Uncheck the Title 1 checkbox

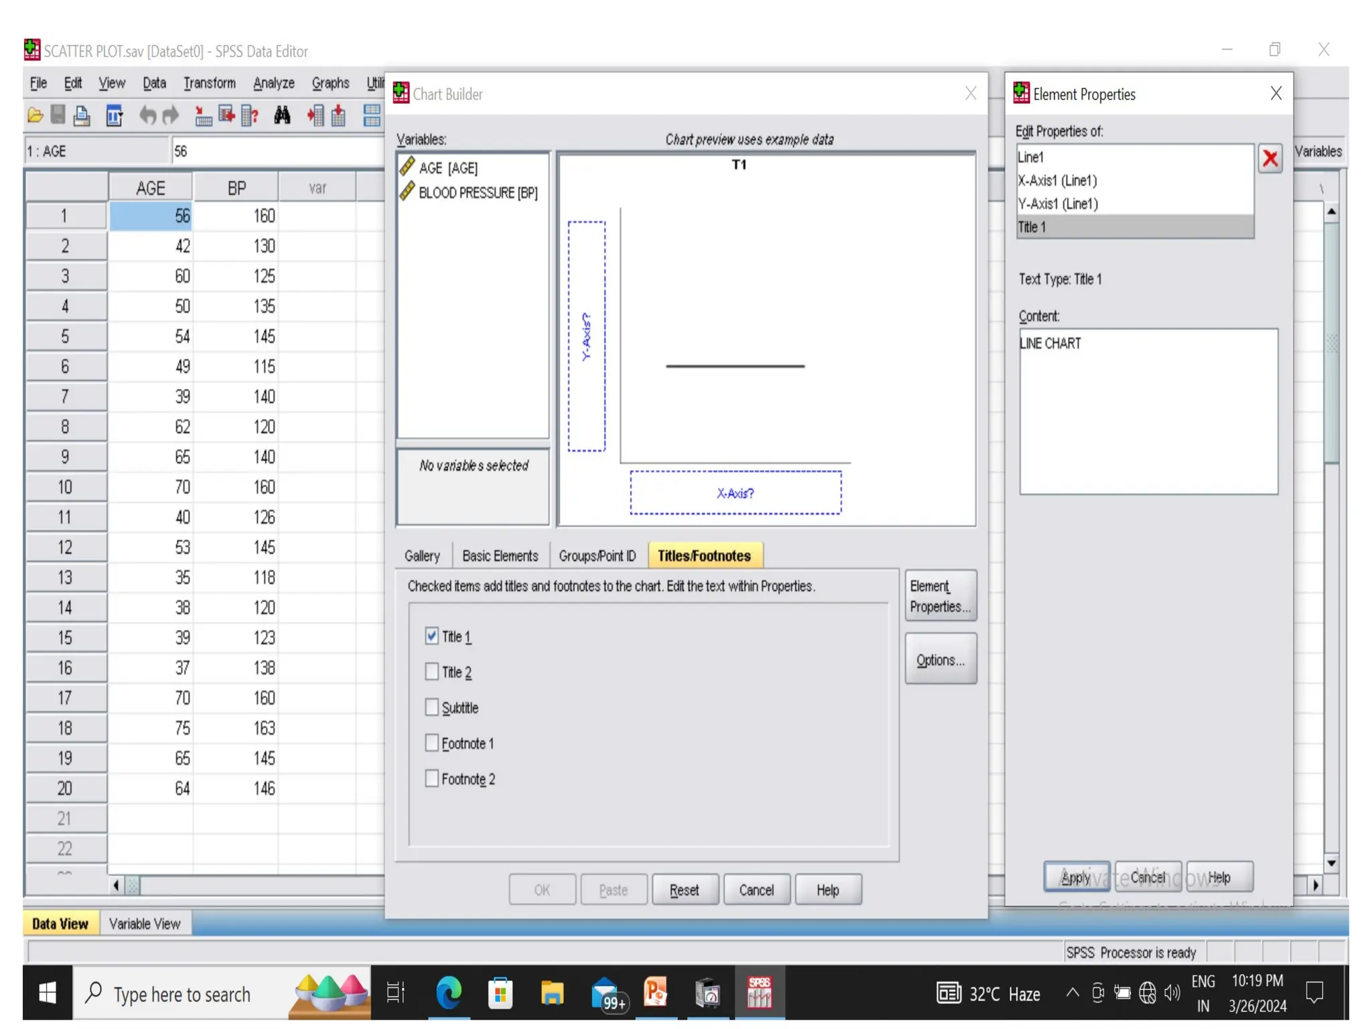tap(432, 636)
